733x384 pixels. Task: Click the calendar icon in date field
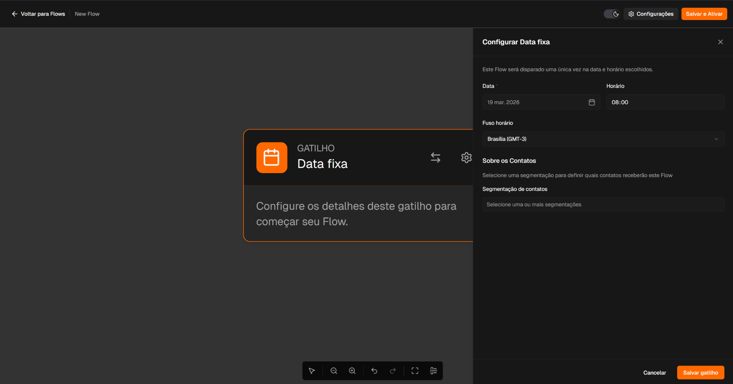pos(592,102)
